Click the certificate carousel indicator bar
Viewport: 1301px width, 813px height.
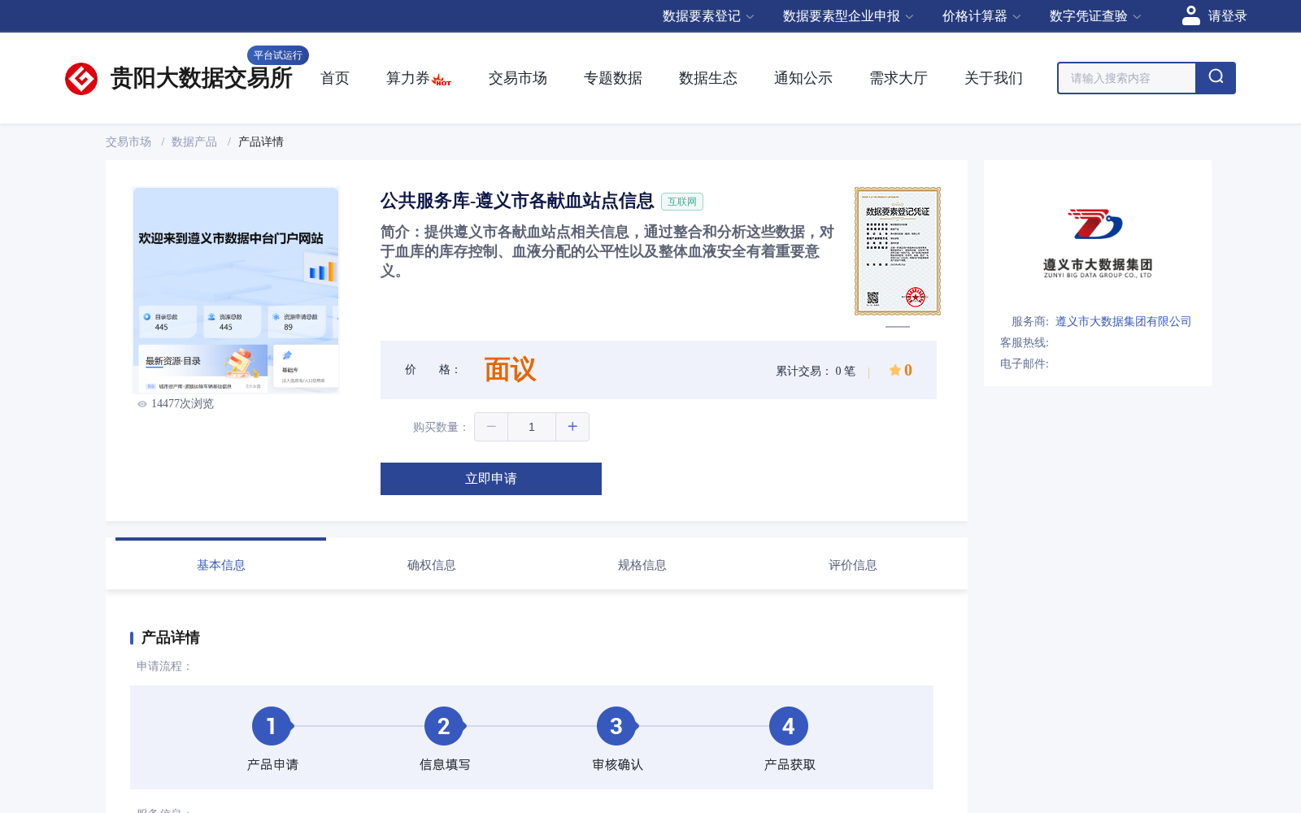click(x=898, y=327)
